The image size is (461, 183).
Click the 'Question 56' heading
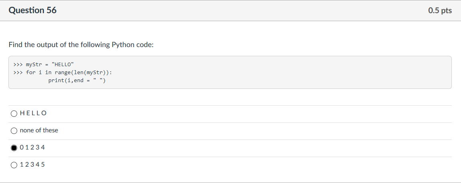(x=33, y=10)
